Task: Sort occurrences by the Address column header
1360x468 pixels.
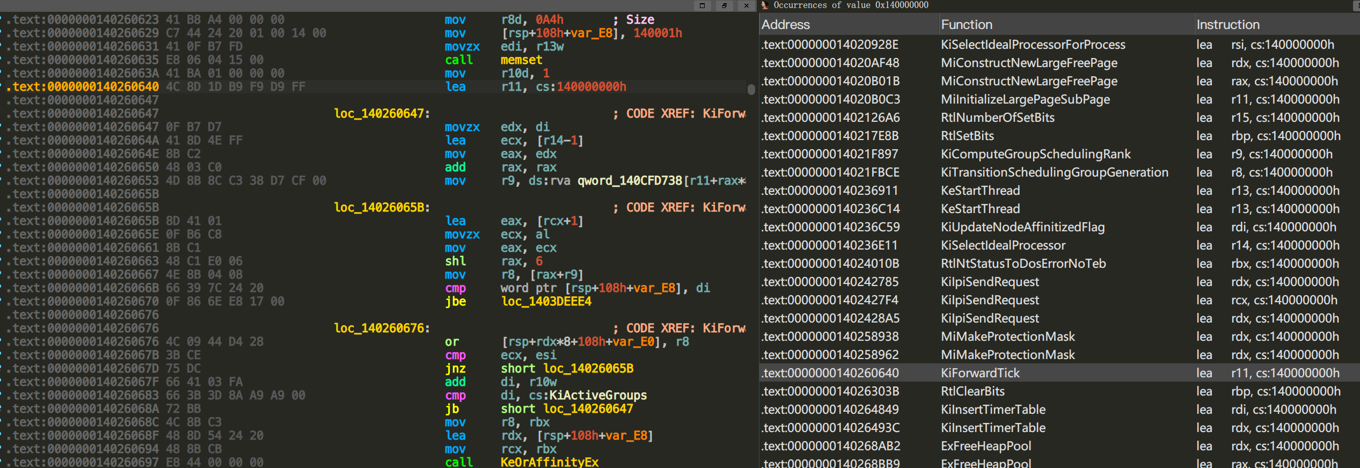Action: [x=849, y=25]
